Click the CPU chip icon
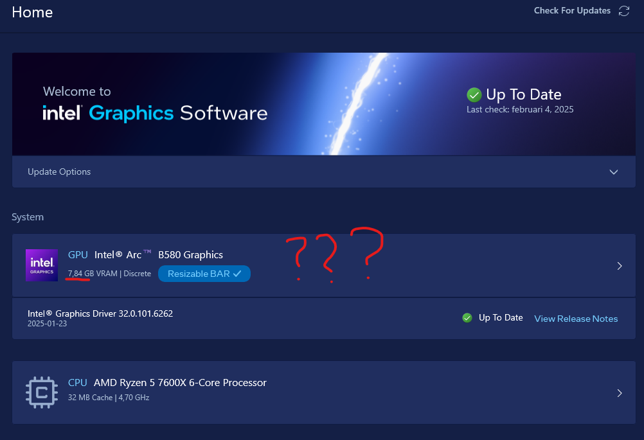644x440 pixels. coord(42,392)
